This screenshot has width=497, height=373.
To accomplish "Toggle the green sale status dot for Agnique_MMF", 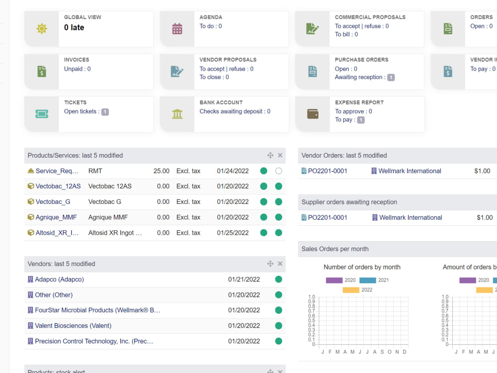I will [x=263, y=217].
